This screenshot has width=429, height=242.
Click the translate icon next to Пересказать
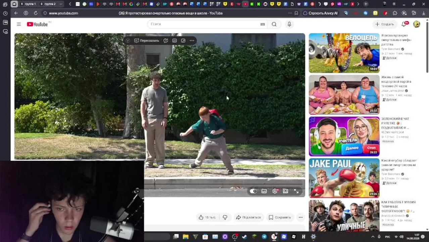[166, 40]
